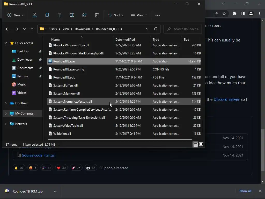Image resolution: width=265 pixels, height=199 pixels.
Task: Expand the address bar history dropdown
Action: click(x=147, y=29)
